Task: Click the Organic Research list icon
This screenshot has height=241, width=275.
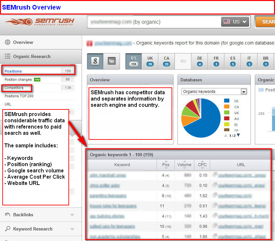Action: tap(8, 56)
